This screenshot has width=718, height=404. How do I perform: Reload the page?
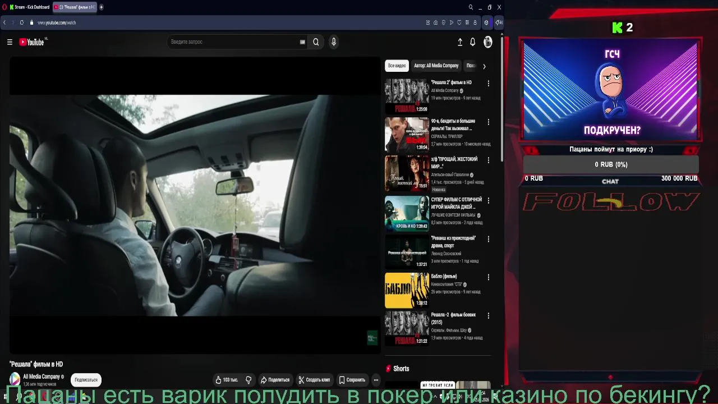pos(22,22)
